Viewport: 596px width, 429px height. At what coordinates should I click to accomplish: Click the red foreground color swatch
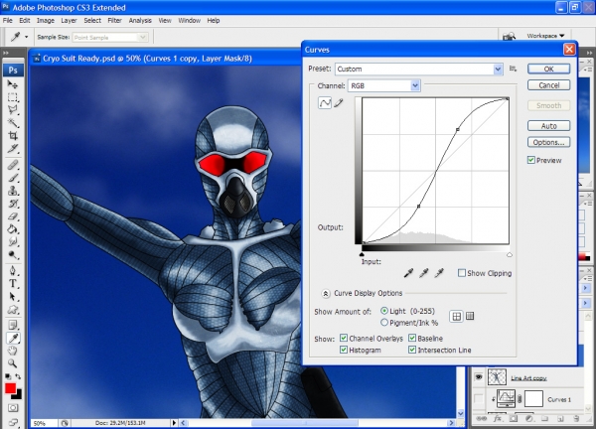[10, 388]
